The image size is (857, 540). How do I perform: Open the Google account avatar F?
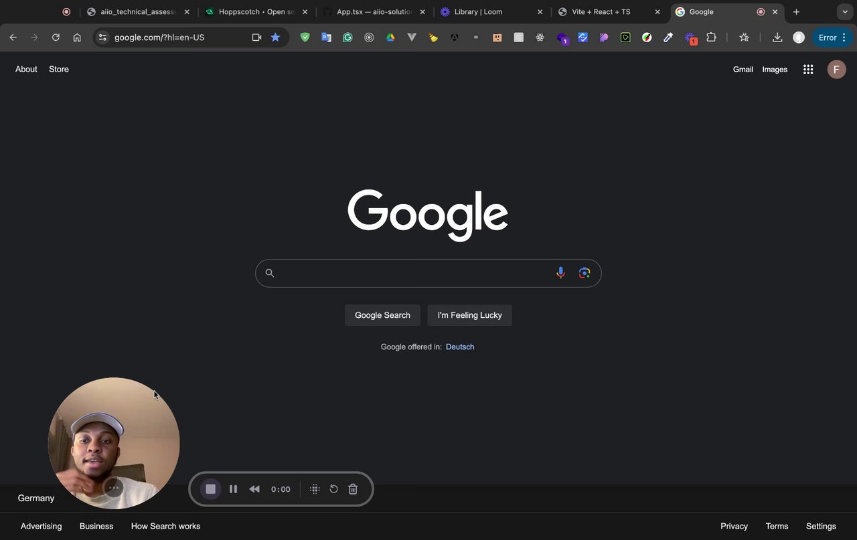pyautogui.click(x=836, y=69)
